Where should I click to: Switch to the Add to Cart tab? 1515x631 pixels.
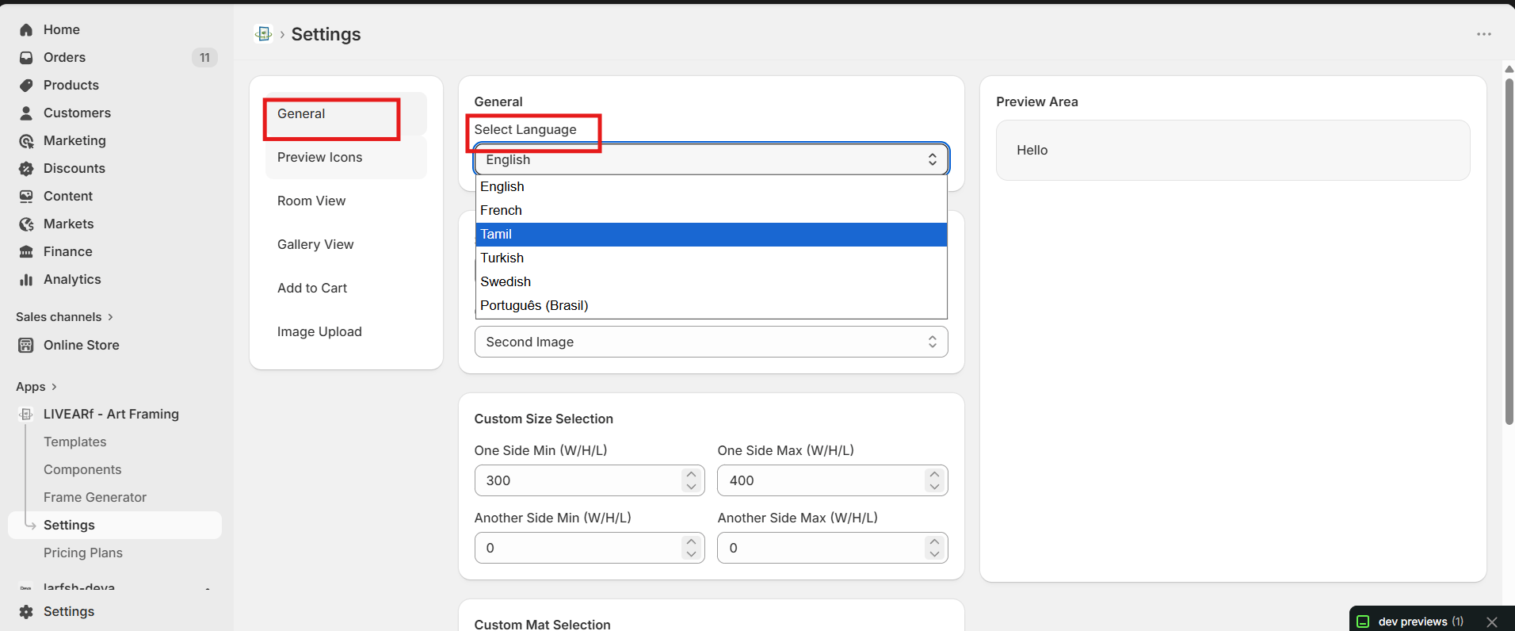(346, 288)
